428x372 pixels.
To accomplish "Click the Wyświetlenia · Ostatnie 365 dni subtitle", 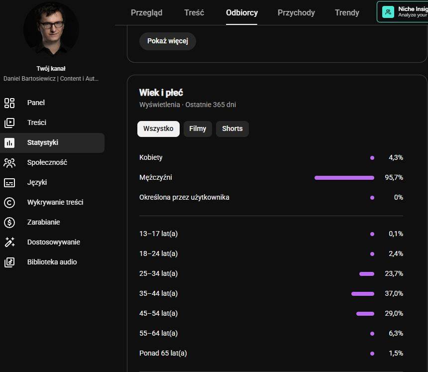I will pyautogui.click(x=188, y=105).
